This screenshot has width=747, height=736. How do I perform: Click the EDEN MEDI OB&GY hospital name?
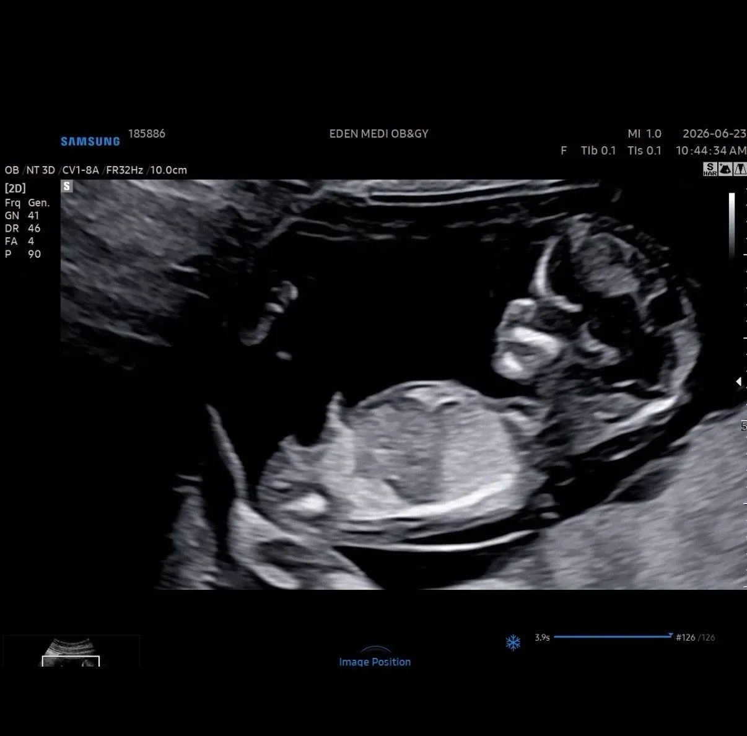(x=378, y=133)
